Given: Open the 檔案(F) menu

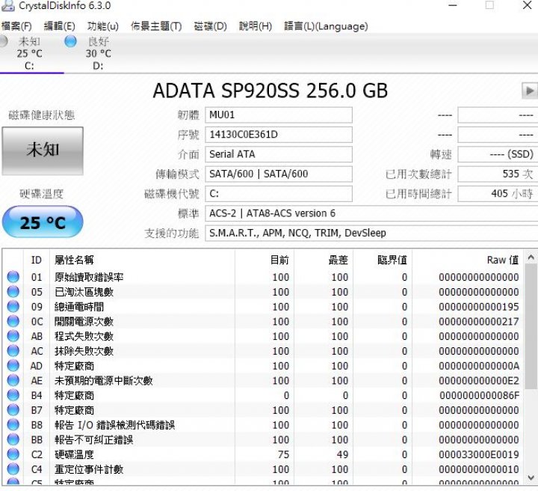Looking at the screenshot, I should pos(16,26).
